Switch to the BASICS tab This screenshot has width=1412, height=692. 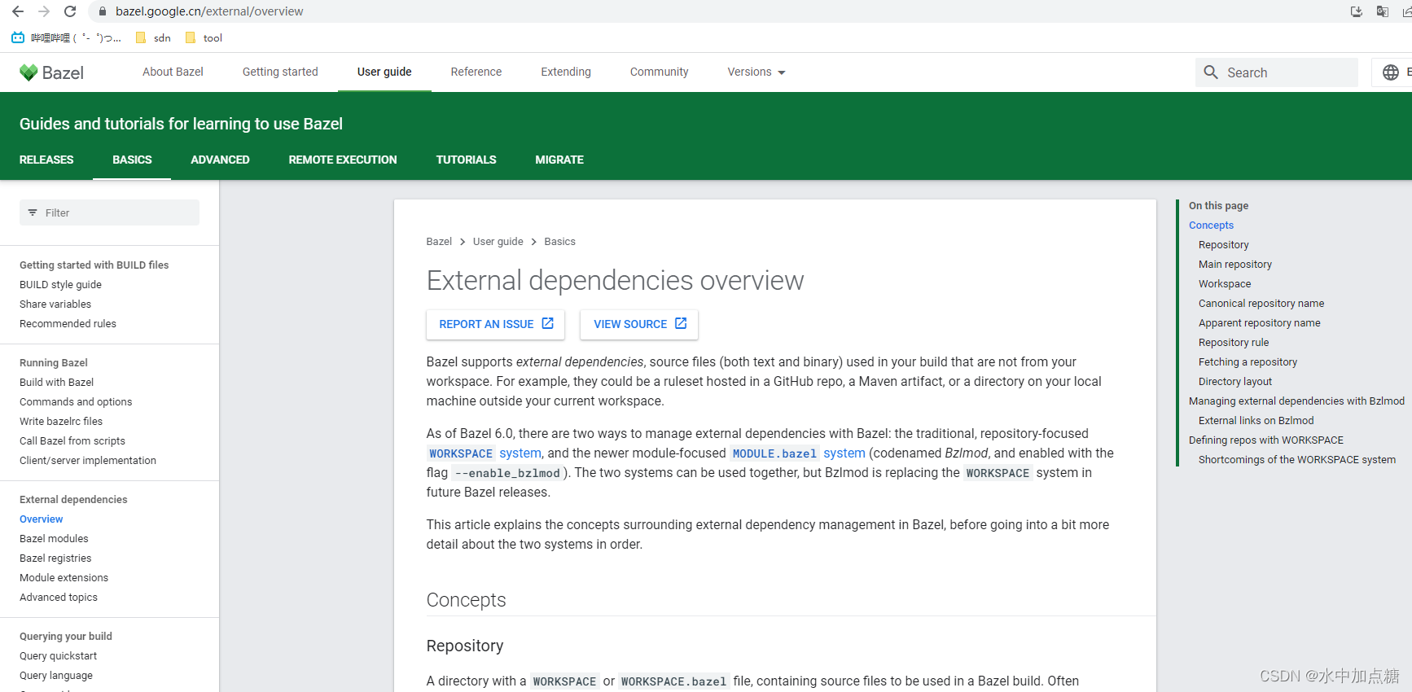pos(132,160)
